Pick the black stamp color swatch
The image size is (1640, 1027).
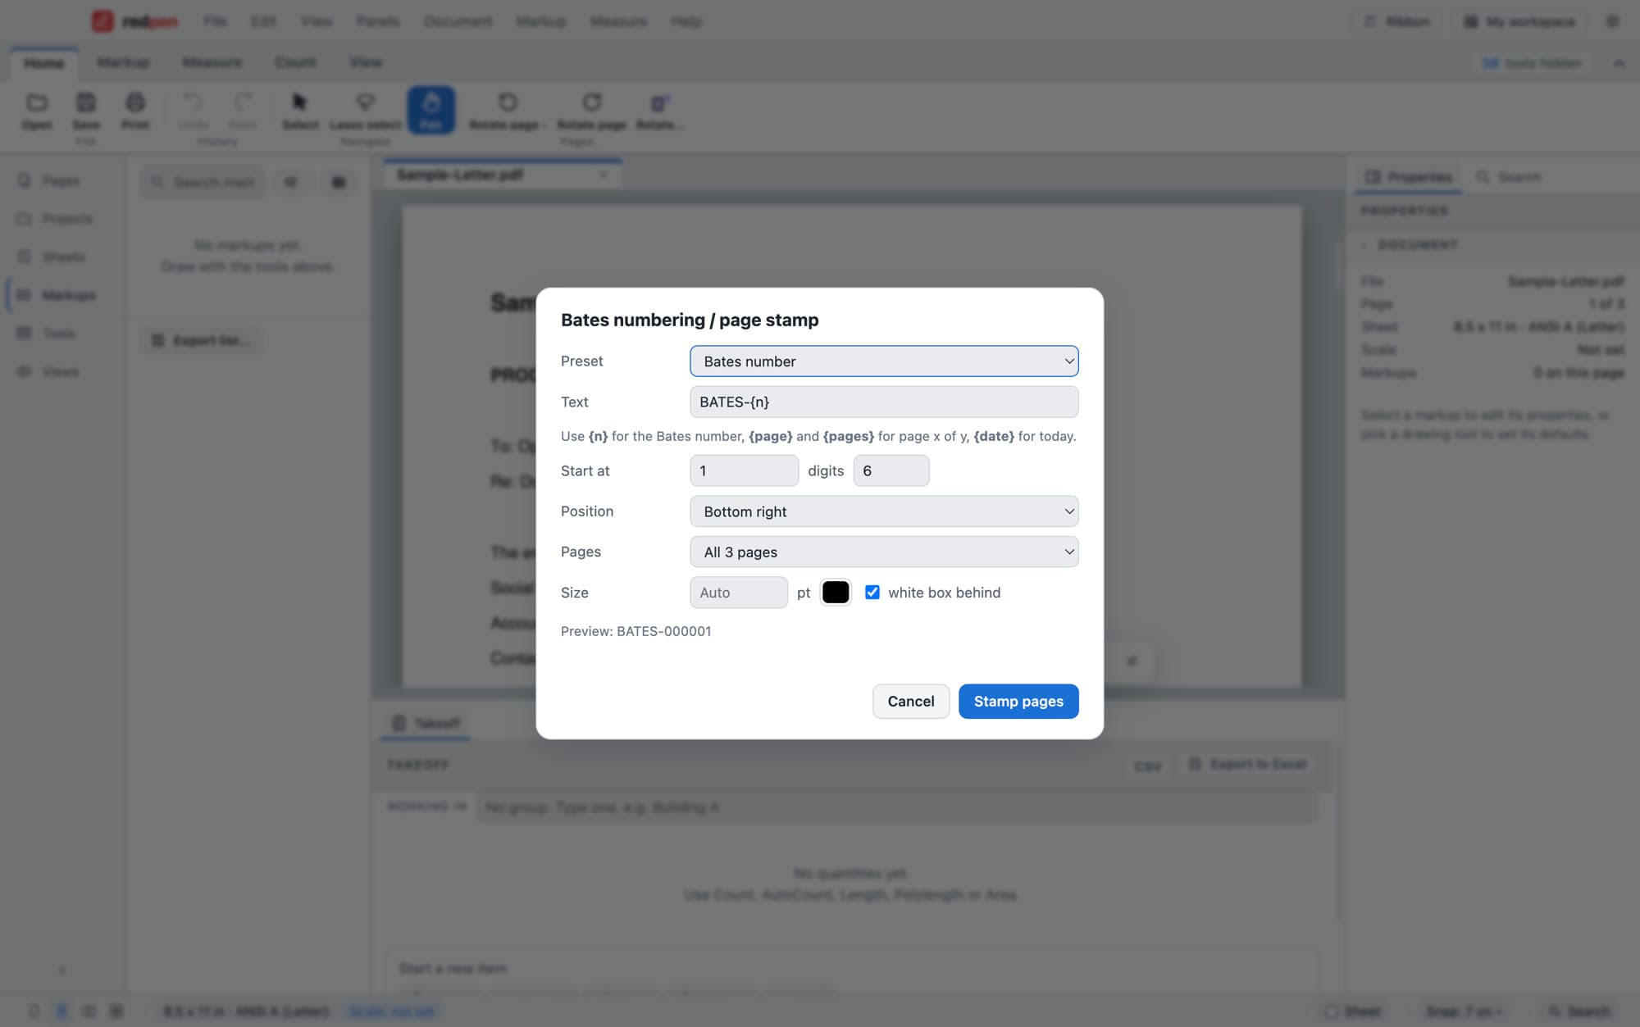(x=836, y=592)
